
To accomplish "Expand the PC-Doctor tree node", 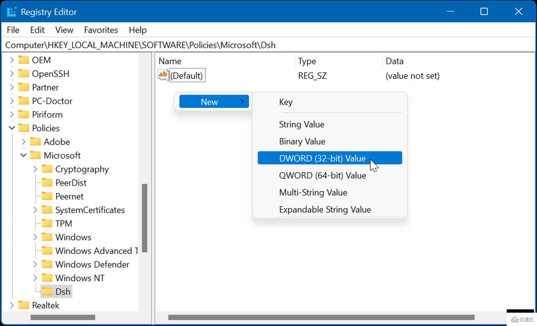I will [x=12, y=101].
